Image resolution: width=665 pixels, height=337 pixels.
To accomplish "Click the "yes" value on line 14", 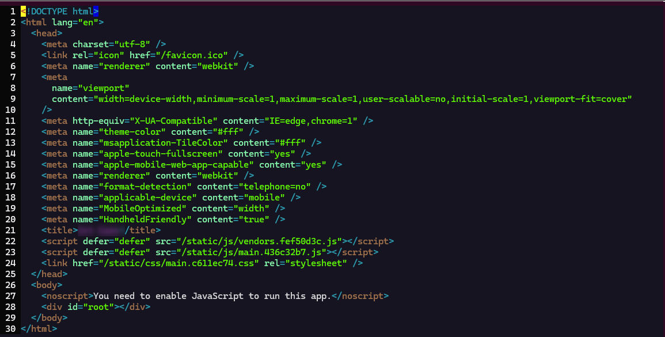I will coord(283,154).
